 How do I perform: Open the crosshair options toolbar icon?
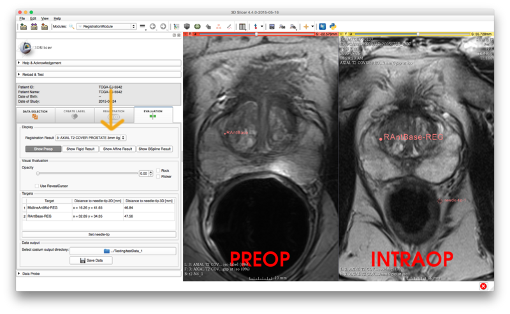click(307, 27)
